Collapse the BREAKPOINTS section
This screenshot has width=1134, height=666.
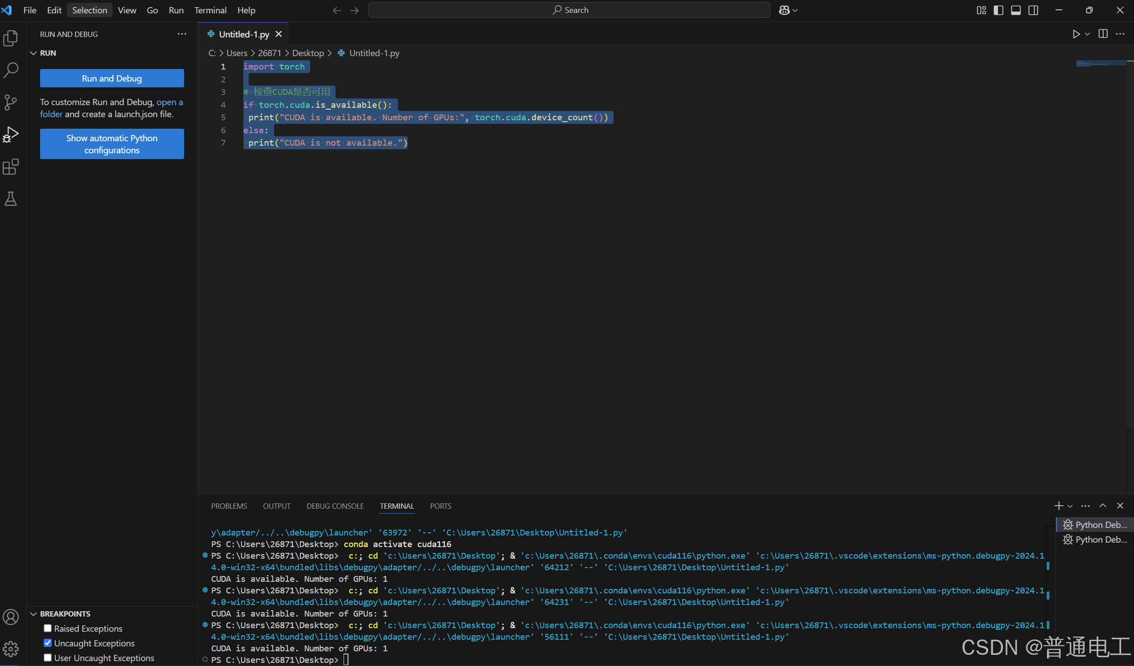(33, 613)
